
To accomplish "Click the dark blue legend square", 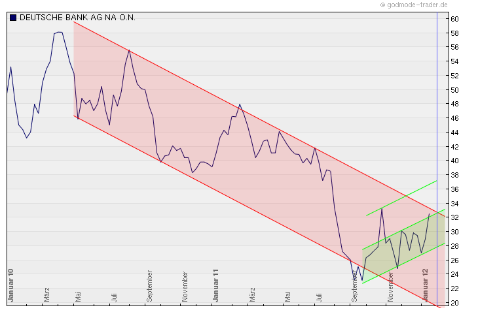I will tap(13, 18).
